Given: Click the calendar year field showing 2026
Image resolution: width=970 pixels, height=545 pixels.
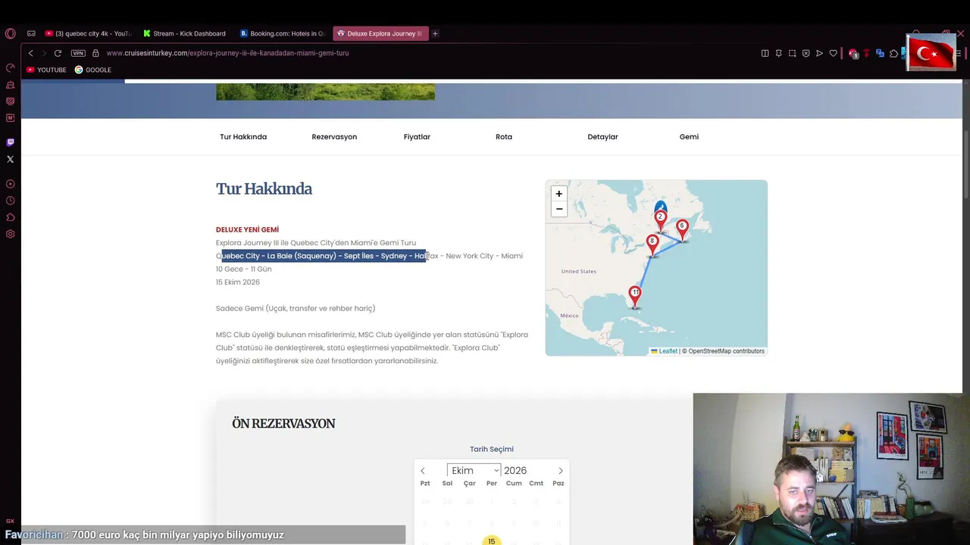Looking at the screenshot, I should [517, 470].
